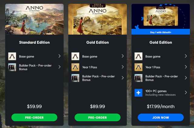Image resolution: width=194 pixels, height=128 pixels.
Task: Click the middle Gold Edition Builder Pack icon
Action: point(75,78)
